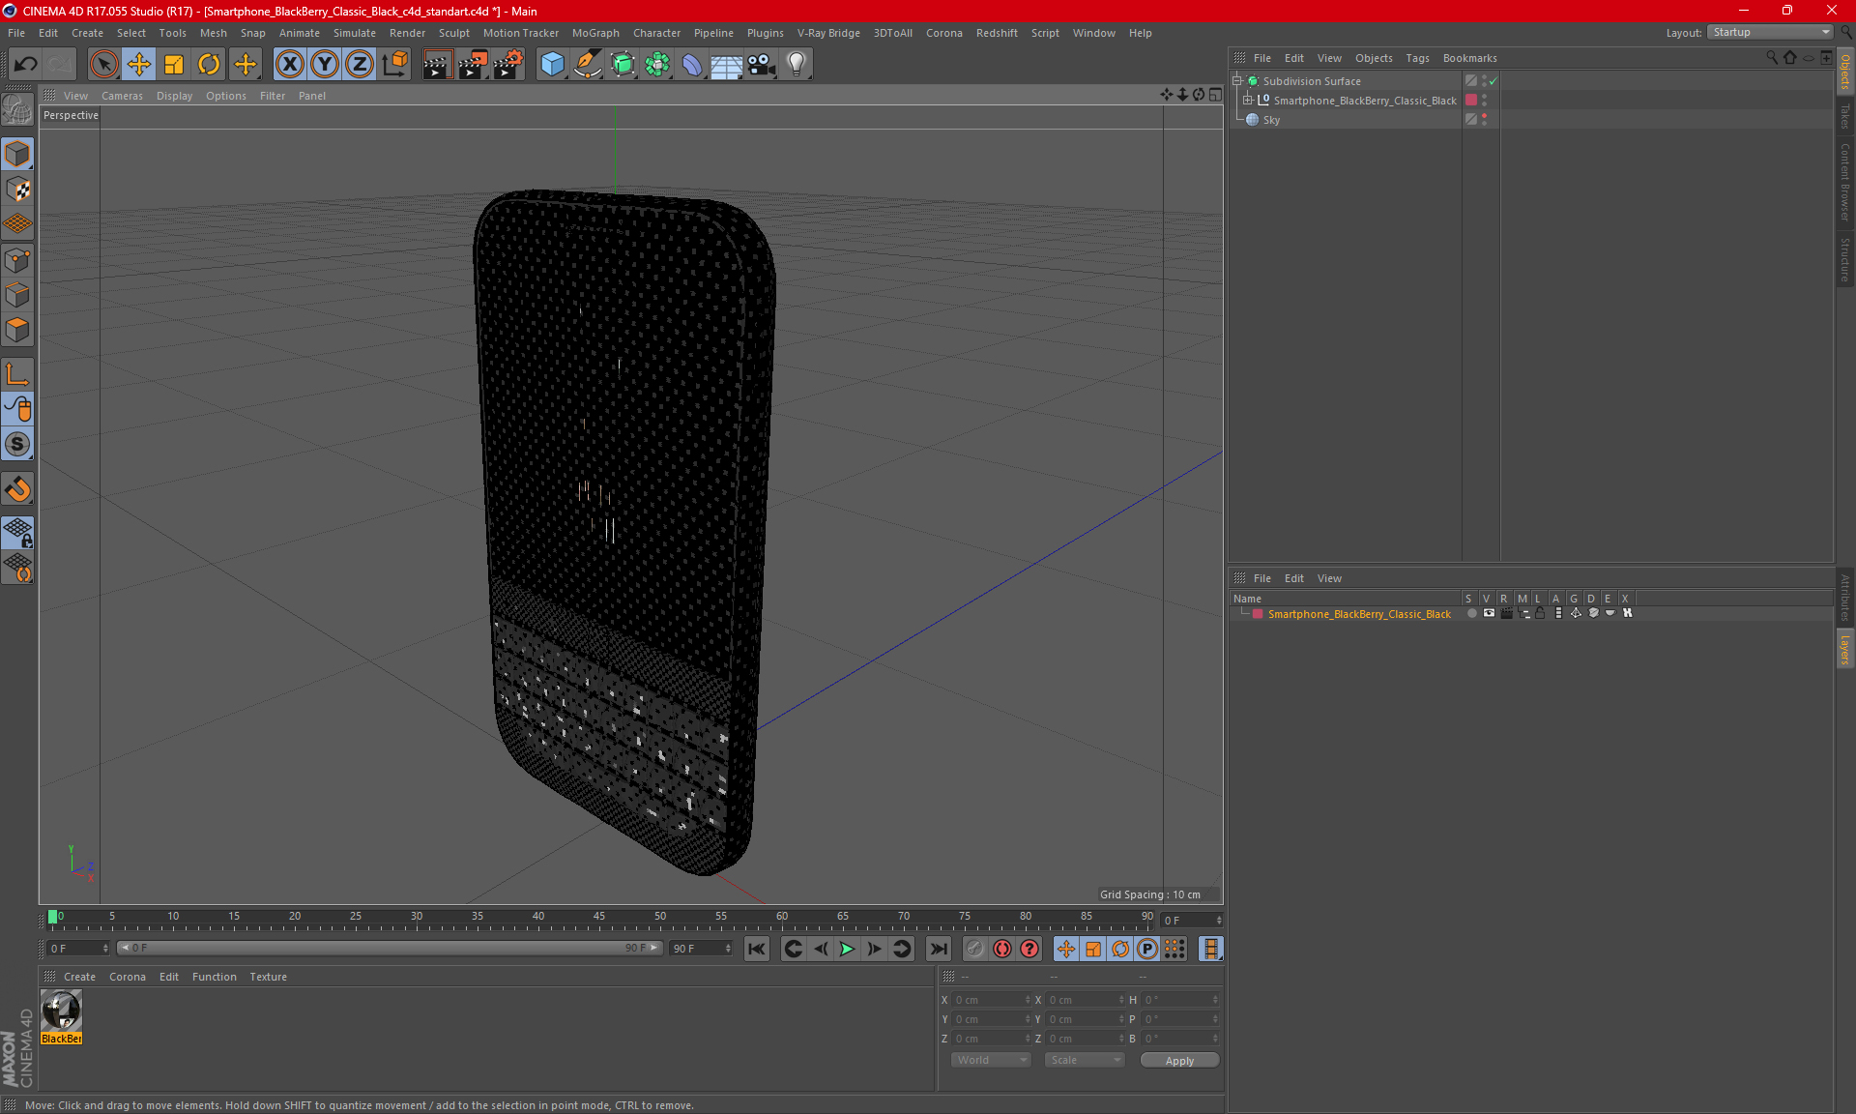Image resolution: width=1856 pixels, height=1114 pixels.
Task: Go to start of animation
Action: (757, 949)
